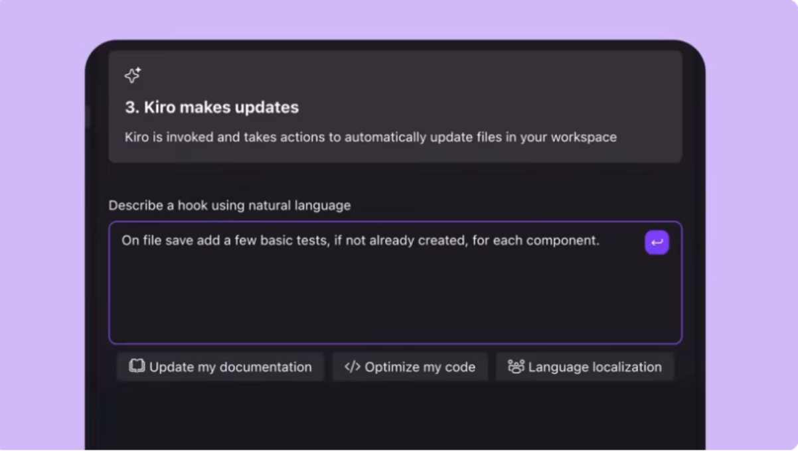Image resolution: width=798 pixels, height=451 pixels.
Task: Choose the Update my documentation suggestion
Action: point(220,367)
